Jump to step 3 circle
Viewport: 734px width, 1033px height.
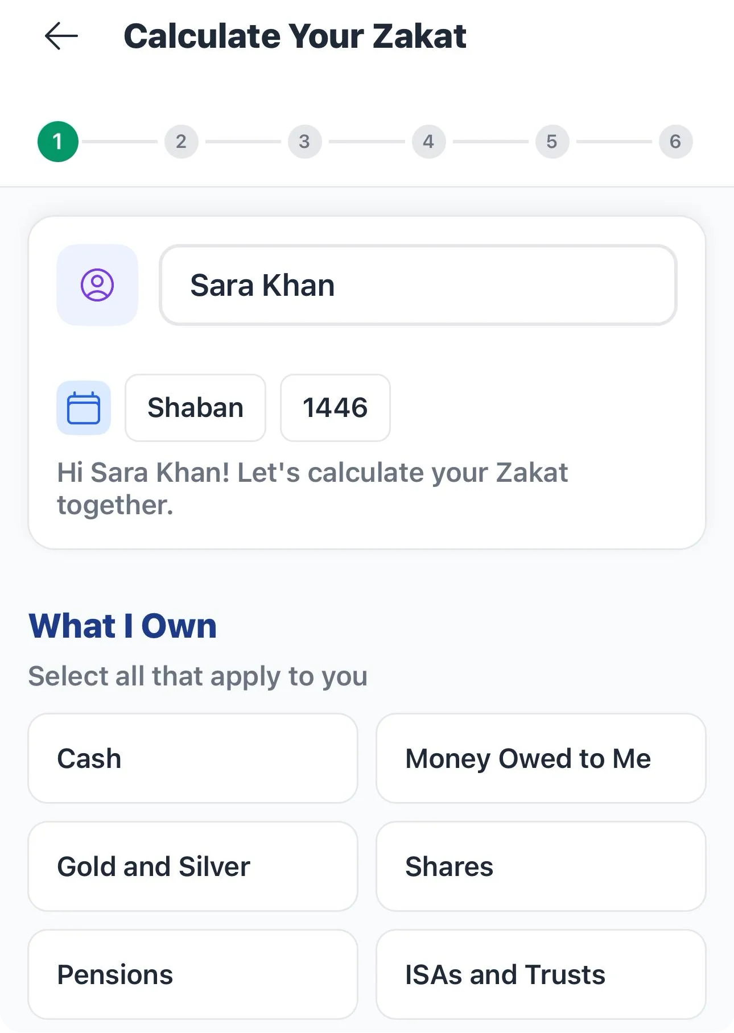coord(304,142)
